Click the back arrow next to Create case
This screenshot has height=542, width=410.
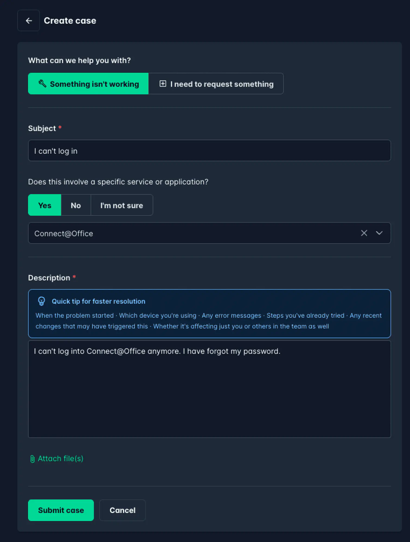click(x=28, y=20)
